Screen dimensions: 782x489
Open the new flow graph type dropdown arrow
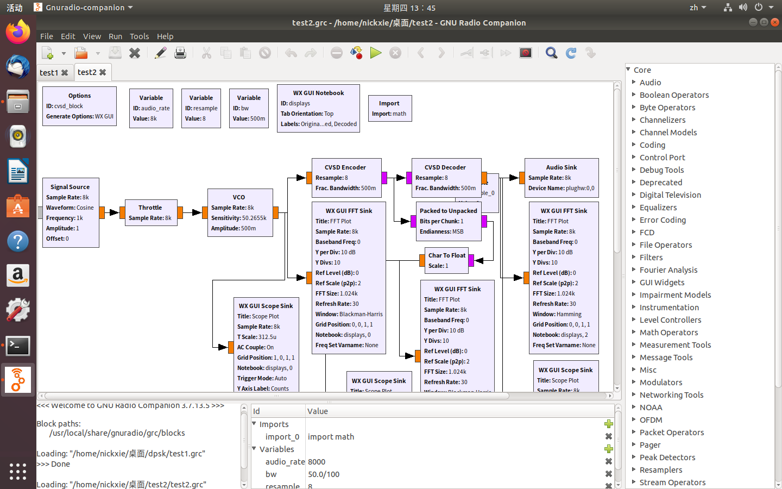pyautogui.click(x=64, y=53)
